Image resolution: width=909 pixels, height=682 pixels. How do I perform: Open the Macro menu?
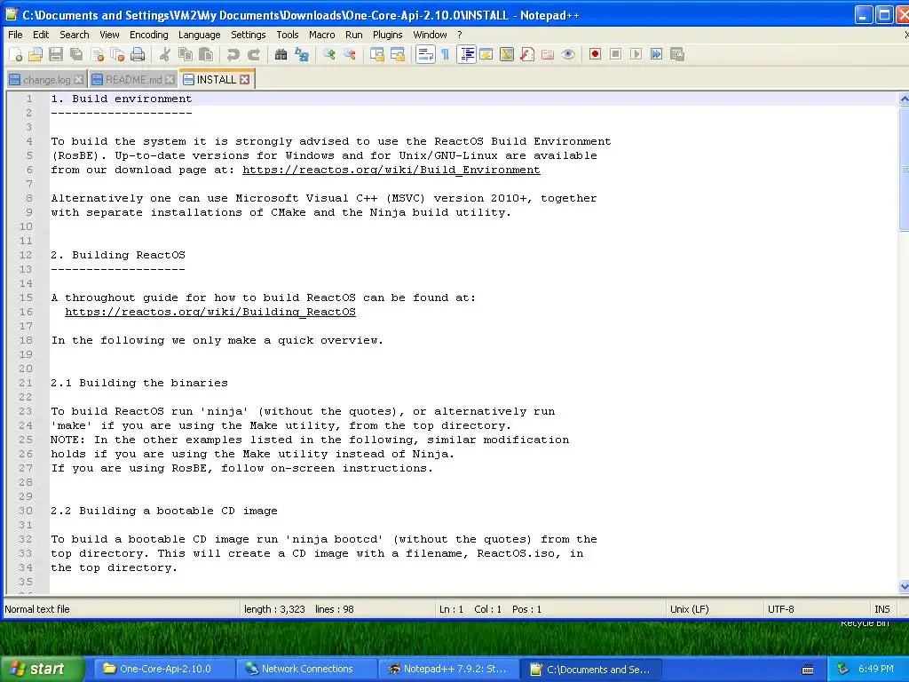(321, 35)
